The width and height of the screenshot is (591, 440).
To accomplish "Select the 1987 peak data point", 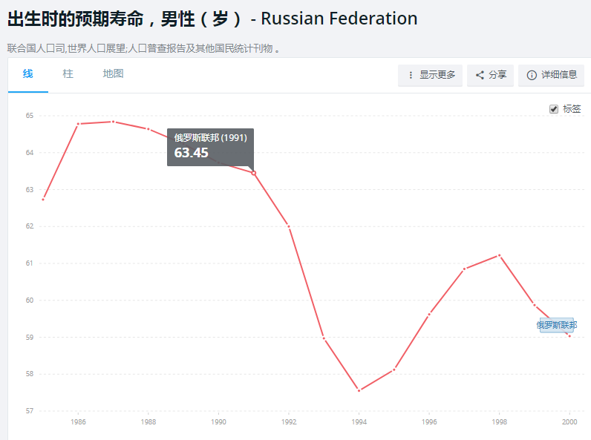I will pos(113,122).
